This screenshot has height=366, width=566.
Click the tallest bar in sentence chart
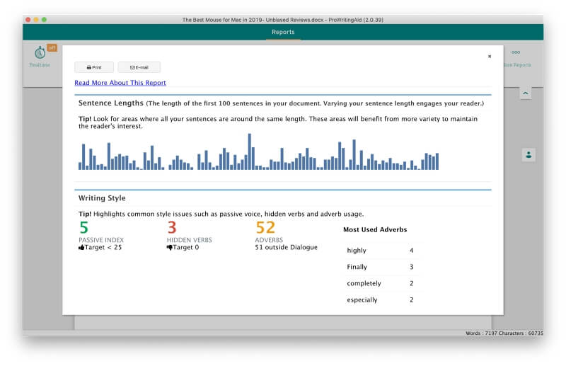coord(250,151)
